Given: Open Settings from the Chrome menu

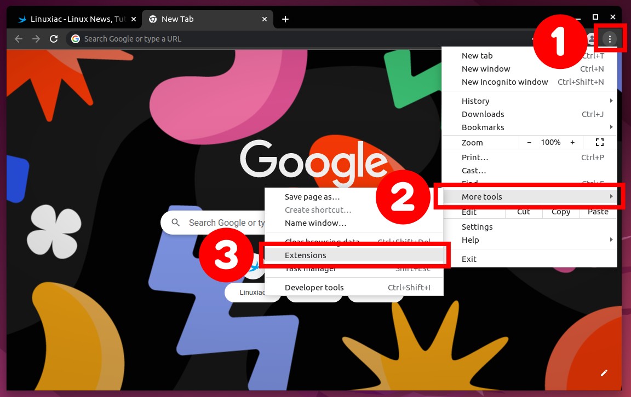Looking at the screenshot, I should [529, 226].
